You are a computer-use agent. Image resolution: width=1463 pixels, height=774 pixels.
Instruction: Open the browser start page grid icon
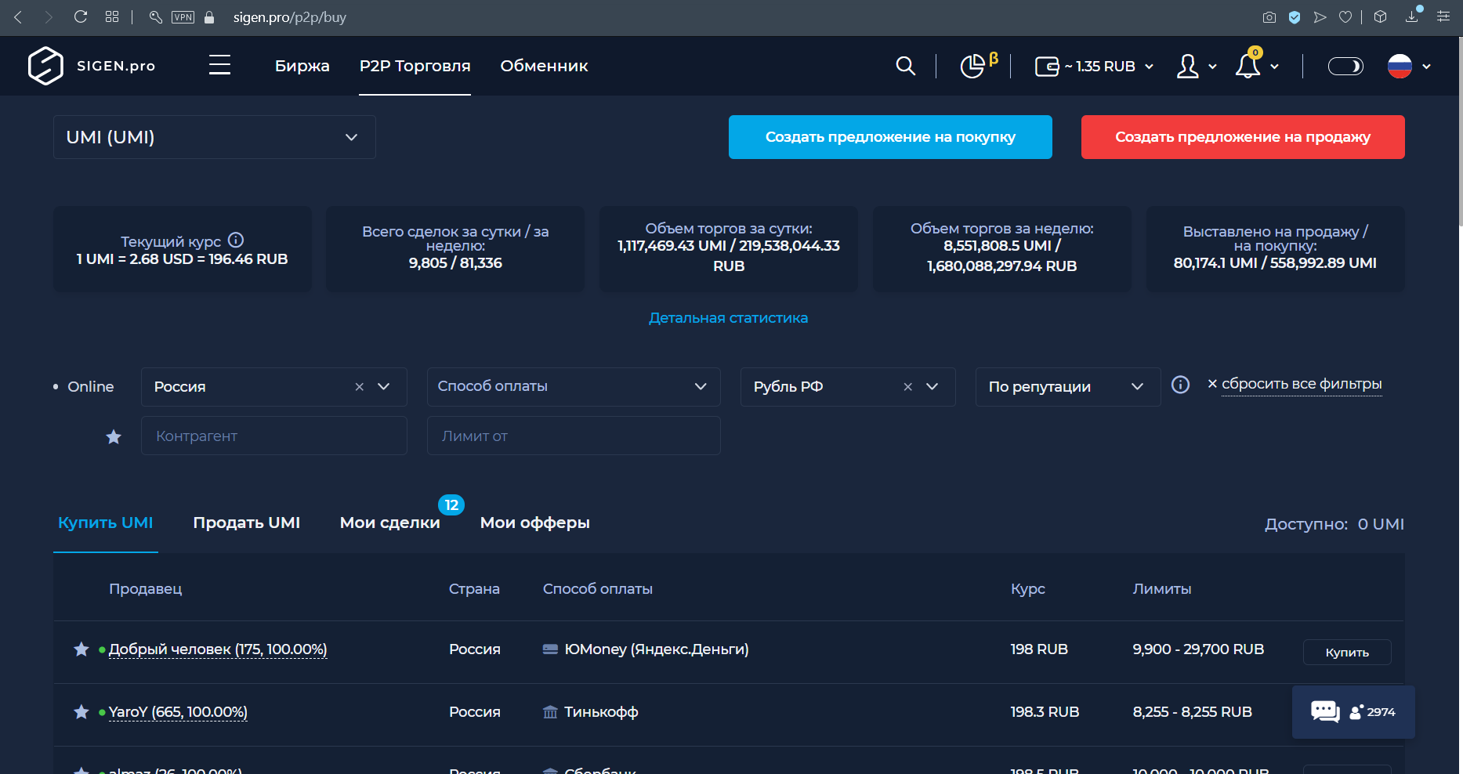tap(112, 16)
